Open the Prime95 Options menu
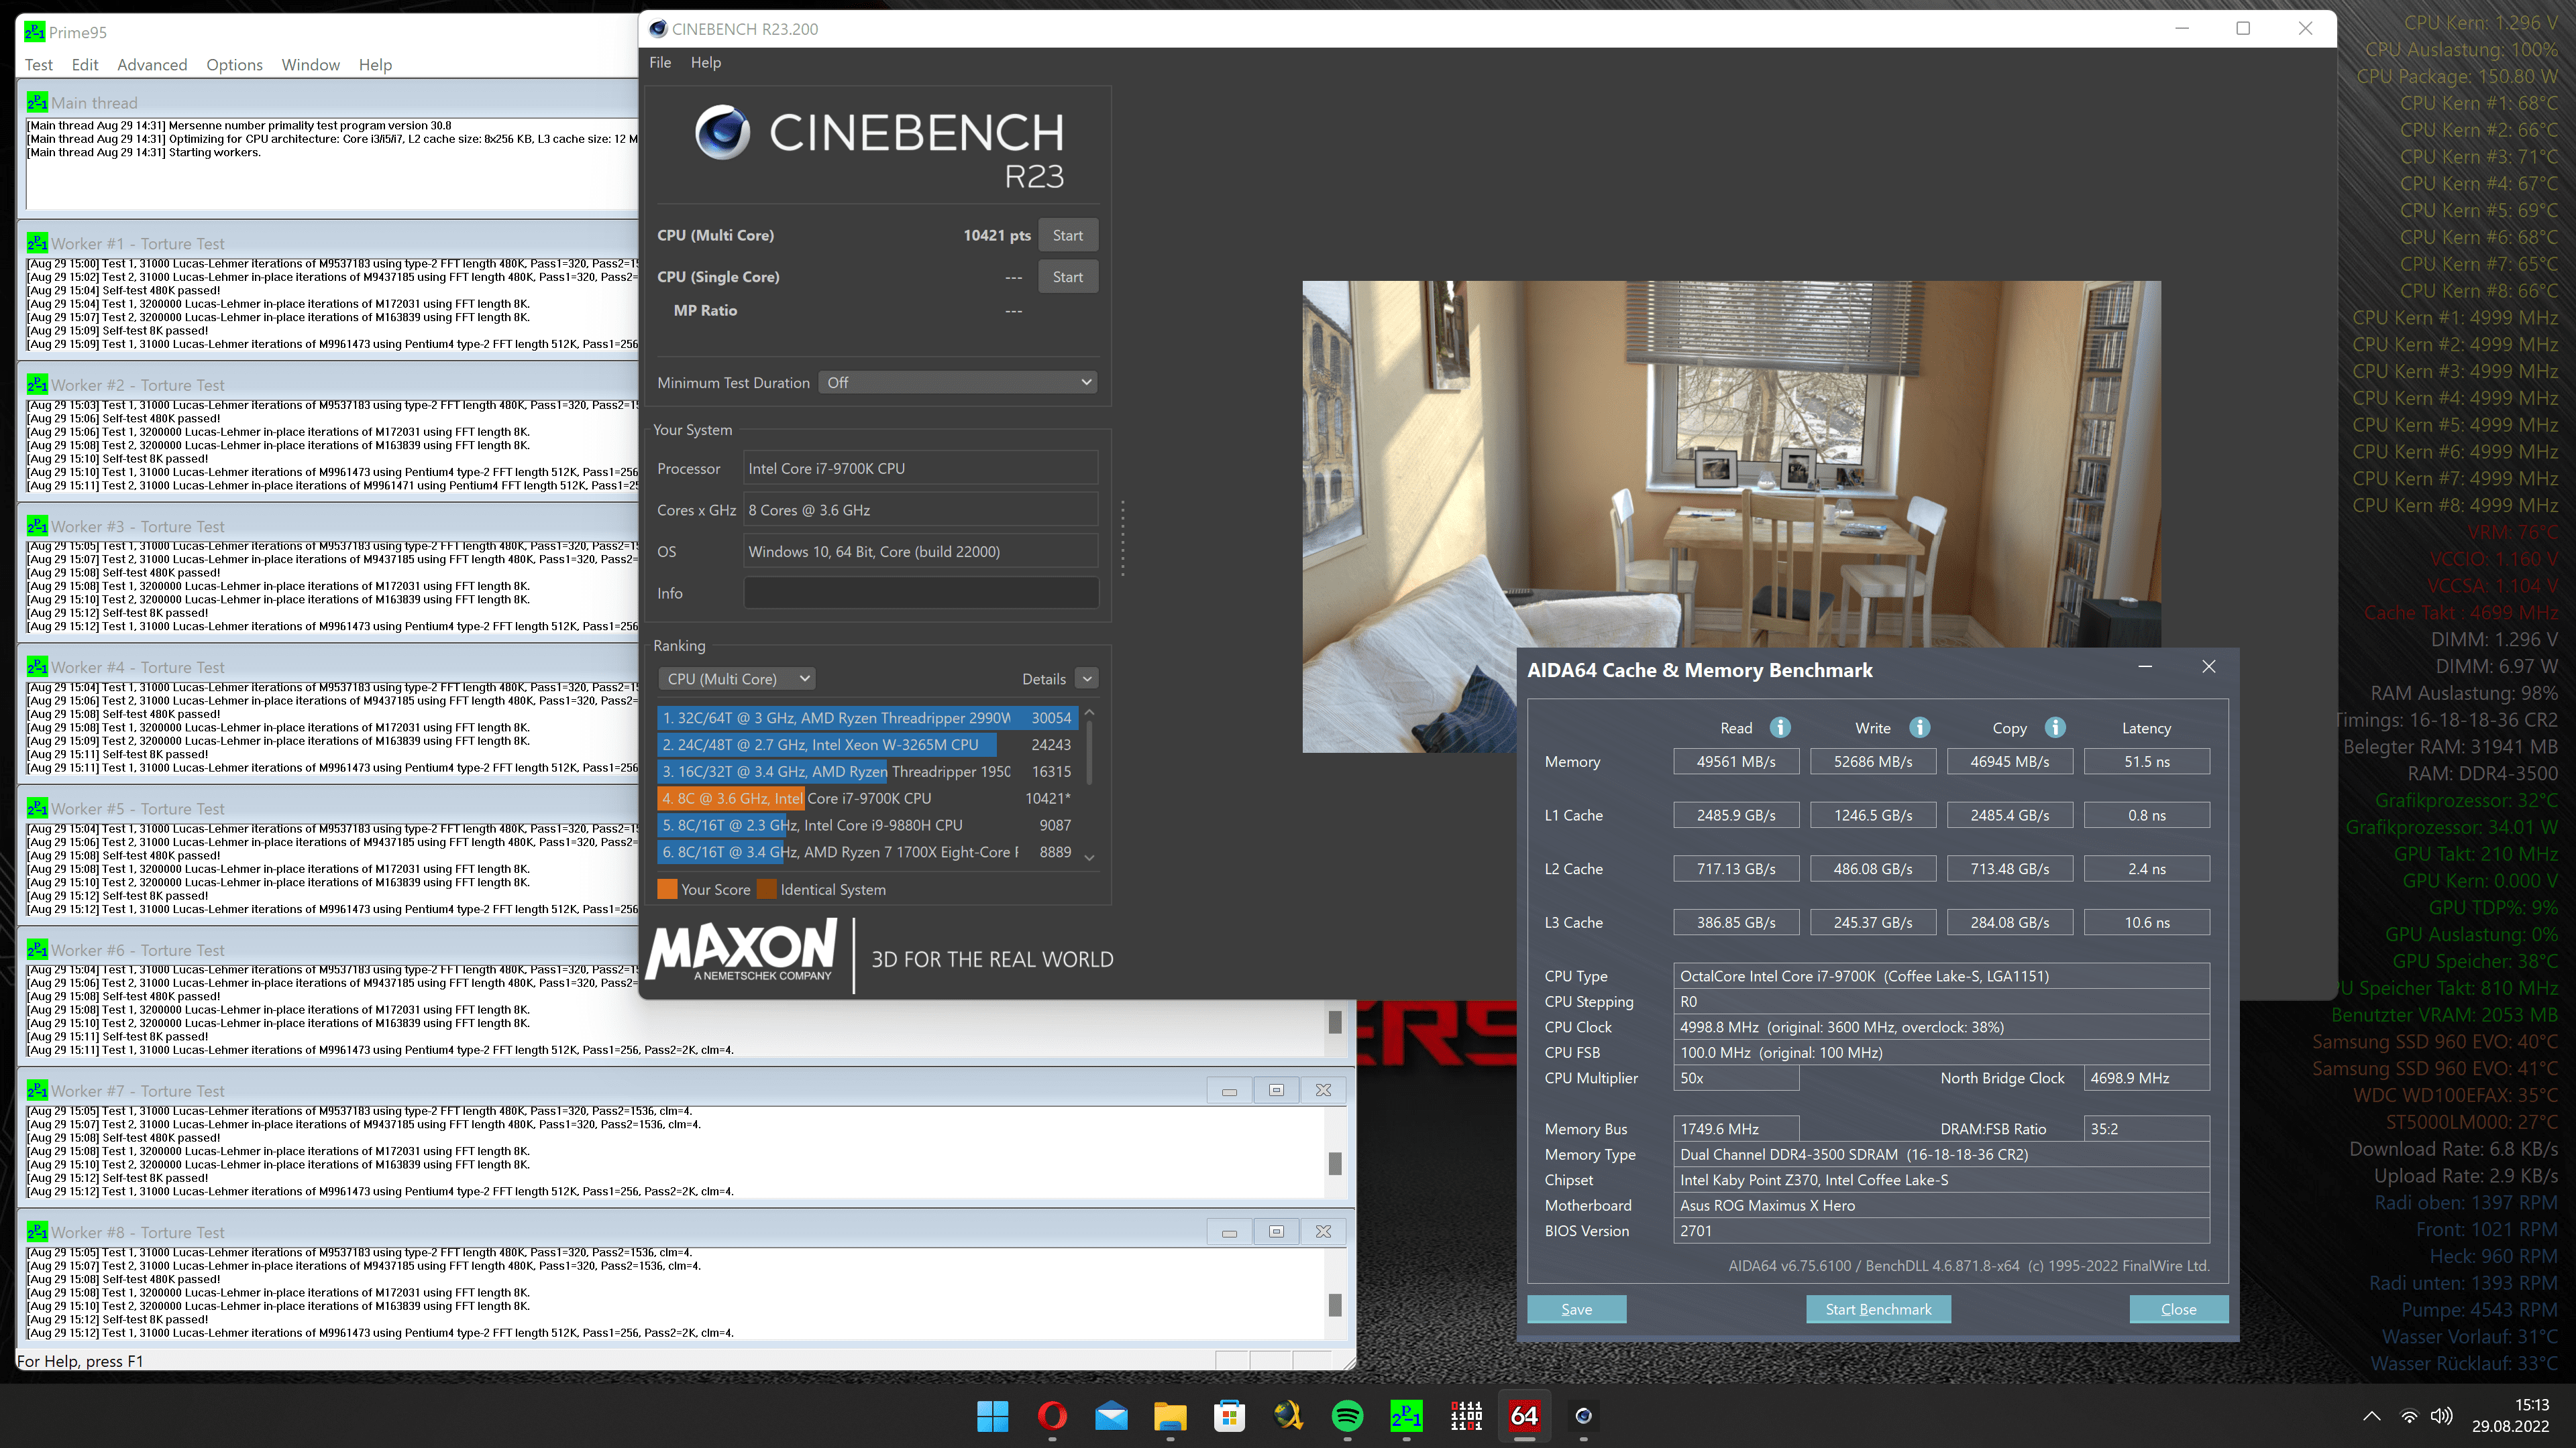The image size is (2576, 1448). click(x=234, y=64)
